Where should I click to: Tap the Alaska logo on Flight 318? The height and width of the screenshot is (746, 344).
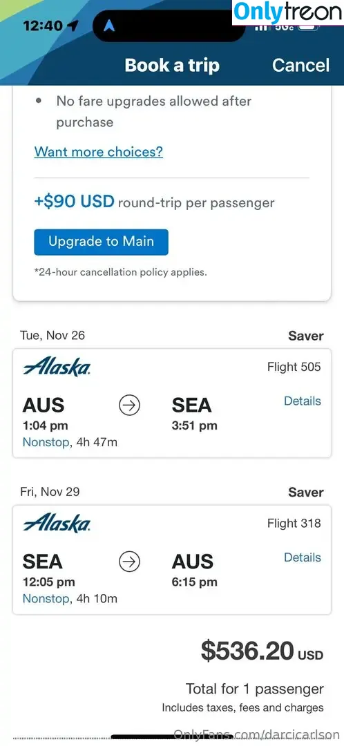(57, 524)
